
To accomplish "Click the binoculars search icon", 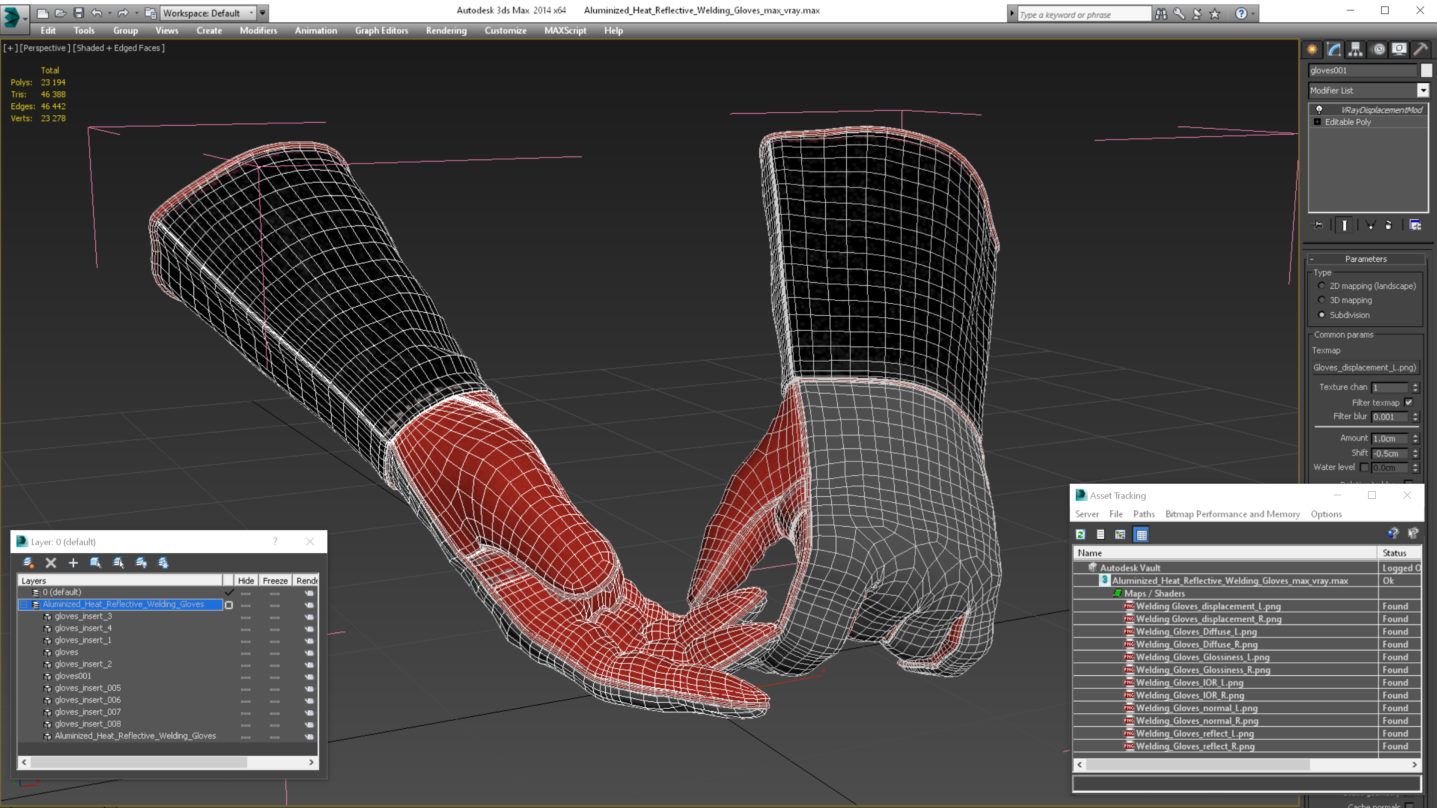I will pyautogui.click(x=1161, y=13).
